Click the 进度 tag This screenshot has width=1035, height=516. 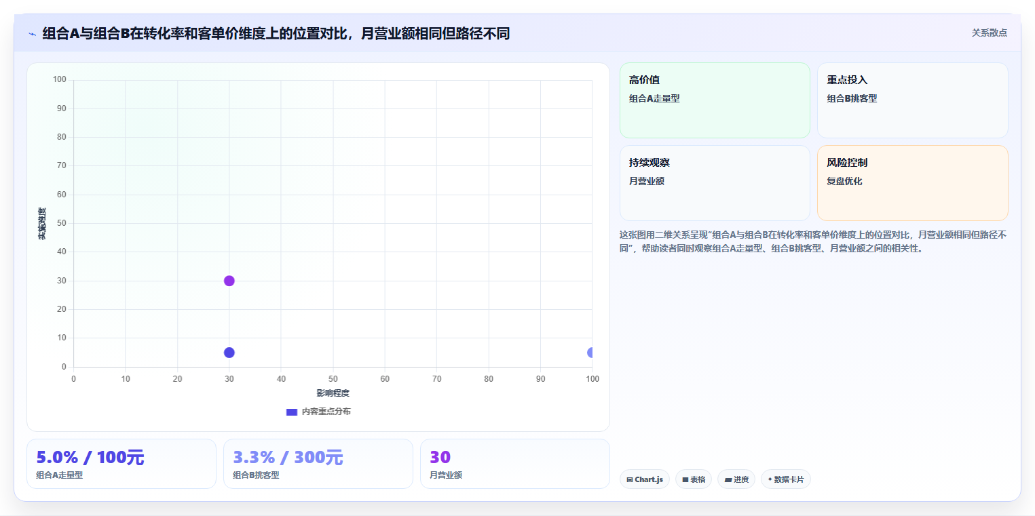pos(736,479)
